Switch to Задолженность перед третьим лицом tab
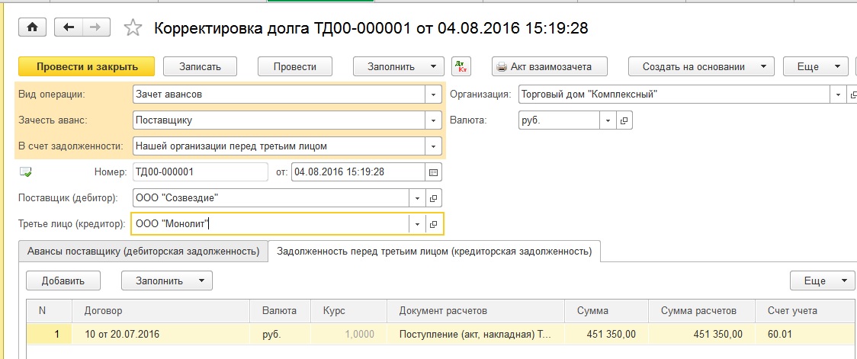 (x=435, y=252)
